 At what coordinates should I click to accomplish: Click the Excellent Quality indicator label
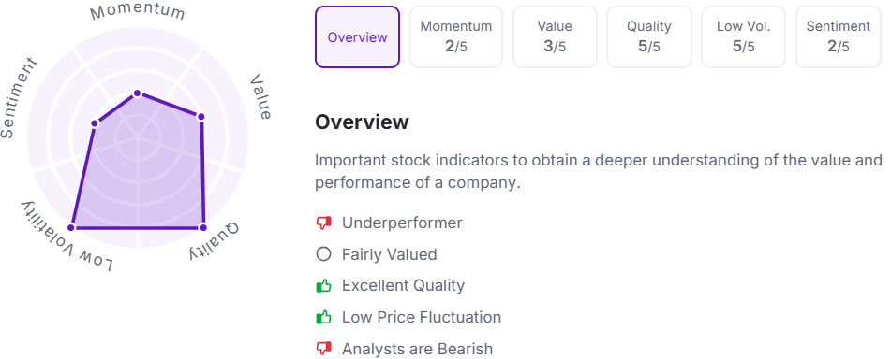(404, 285)
